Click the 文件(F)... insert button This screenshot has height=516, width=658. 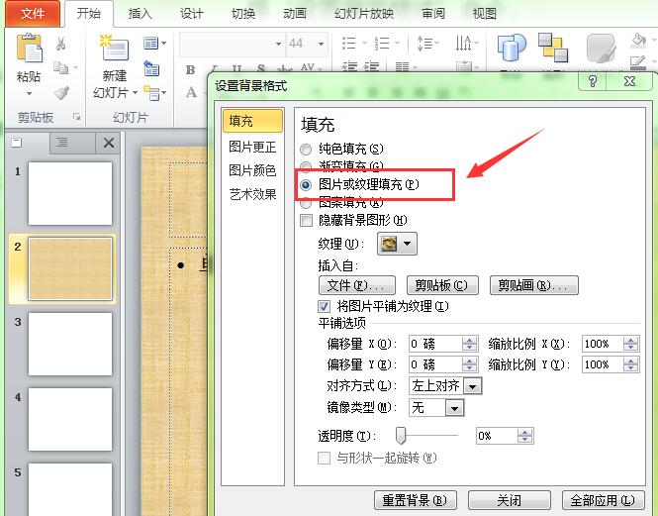[x=357, y=285]
